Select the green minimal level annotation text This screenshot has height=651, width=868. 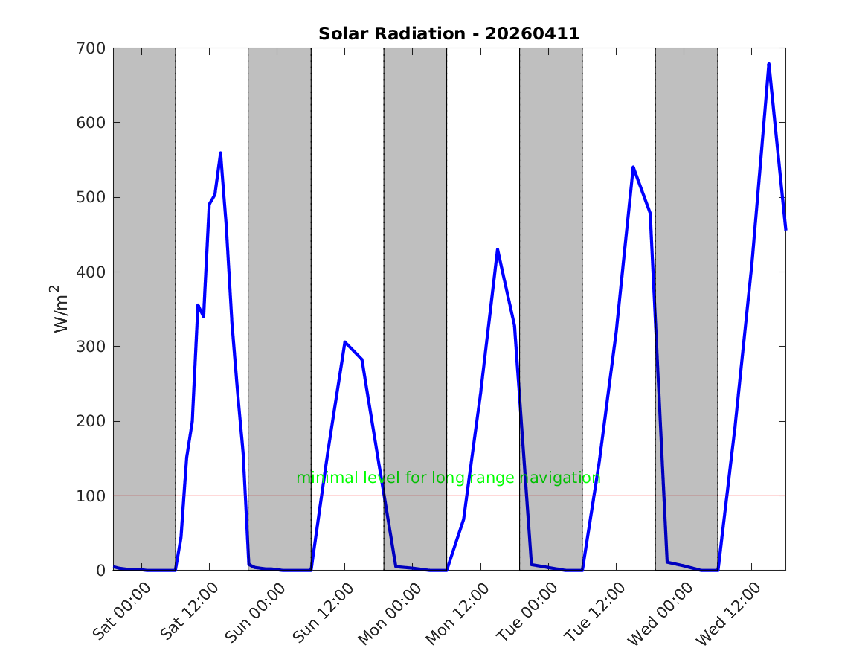[448, 478]
